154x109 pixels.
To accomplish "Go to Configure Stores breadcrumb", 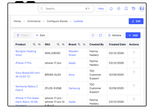I will 57,21.
